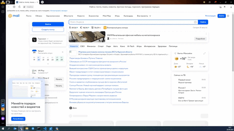This screenshot has height=131, width=234.
Task: Click weather location arrow icon
Action: pyautogui.click(x=175, y=53)
